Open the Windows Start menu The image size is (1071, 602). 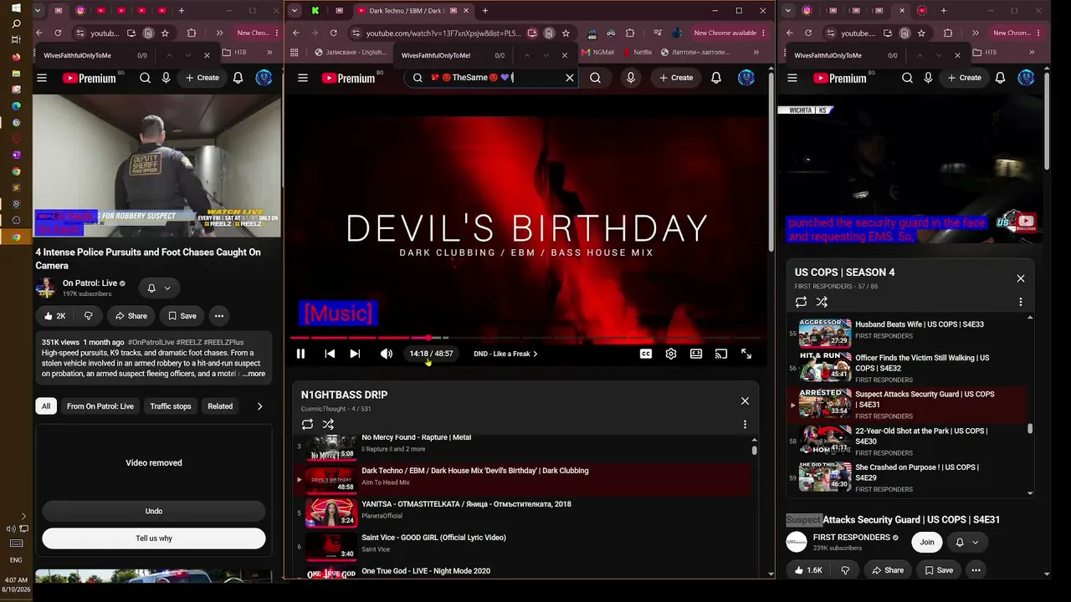pos(16,8)
